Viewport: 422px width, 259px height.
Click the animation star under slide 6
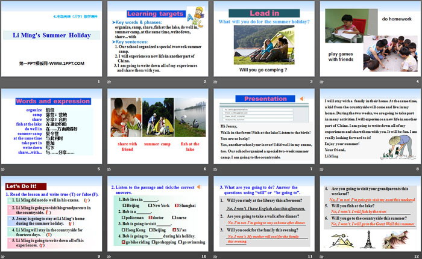pos(109,169)
